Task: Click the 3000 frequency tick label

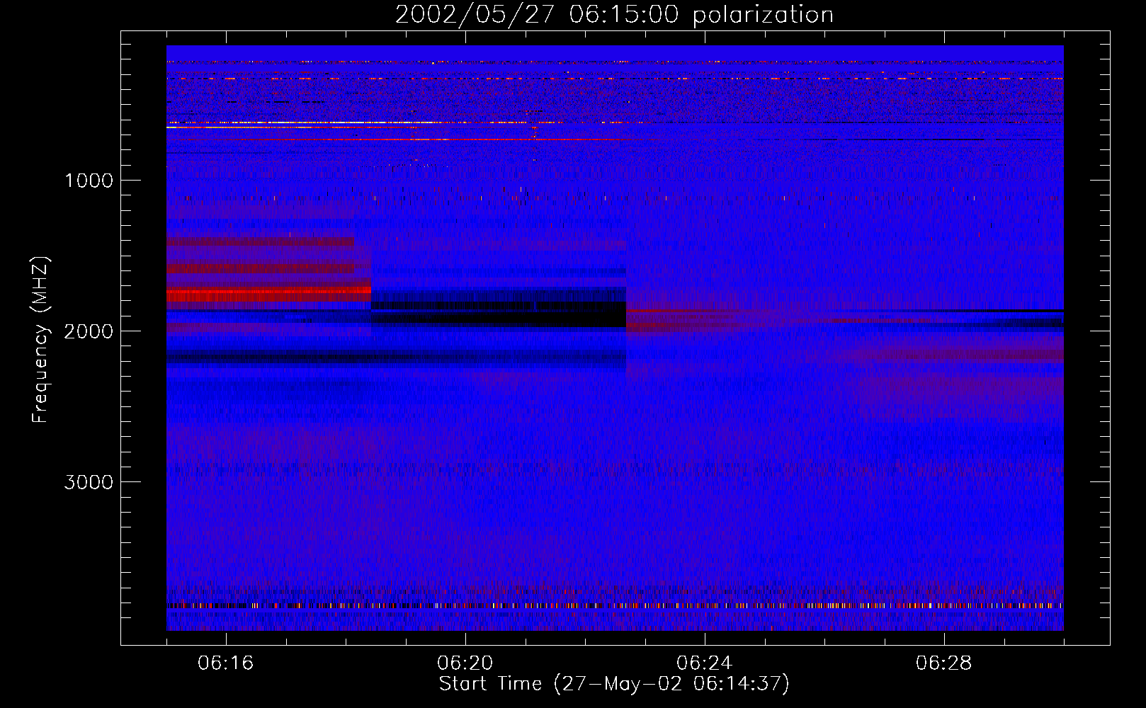Action: click(89, 482)
